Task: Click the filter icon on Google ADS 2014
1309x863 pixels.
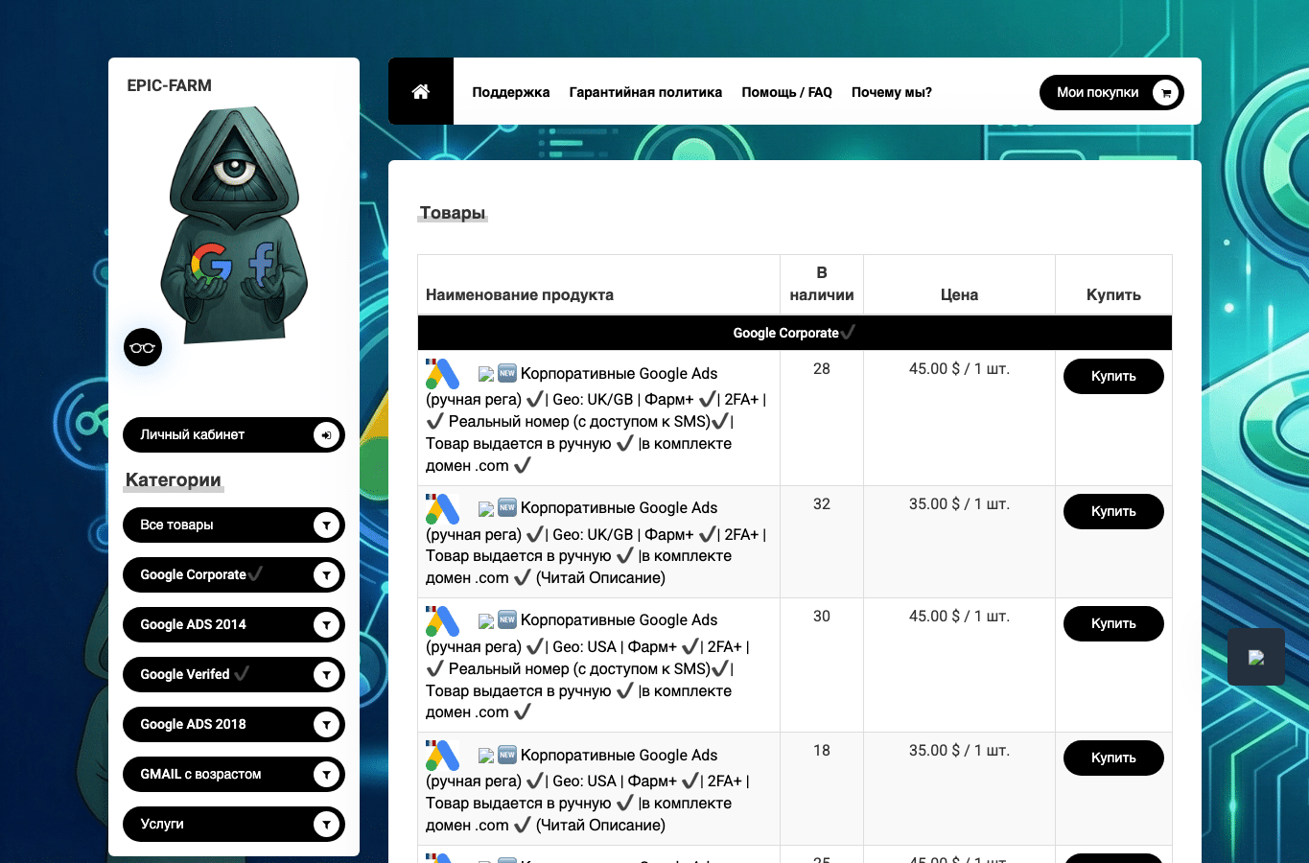Action: tap(326, 625)
